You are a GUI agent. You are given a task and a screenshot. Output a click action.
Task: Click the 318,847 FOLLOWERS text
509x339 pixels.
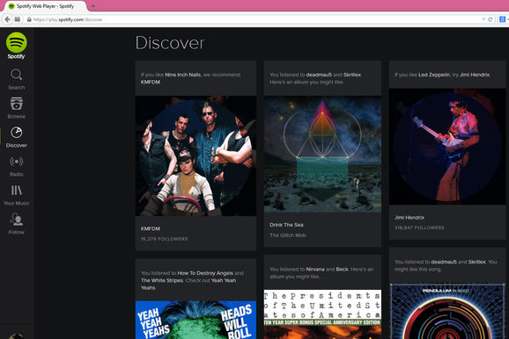point(419,227)
